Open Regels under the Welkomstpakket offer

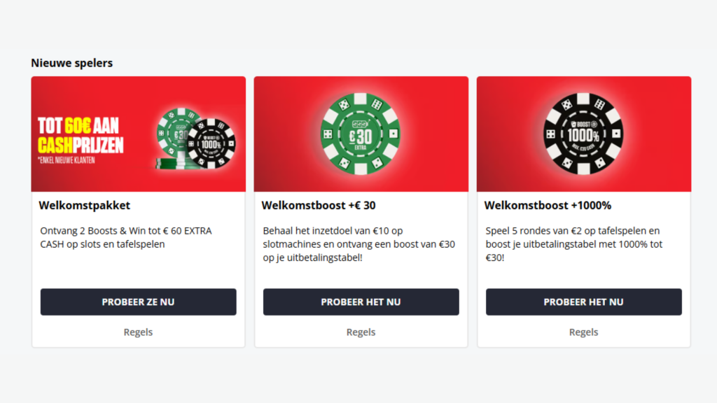pyautogui.click(x=138, y=332)
